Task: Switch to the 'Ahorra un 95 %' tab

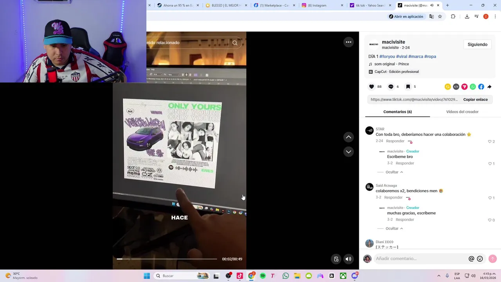Action: tap(178, 5)
